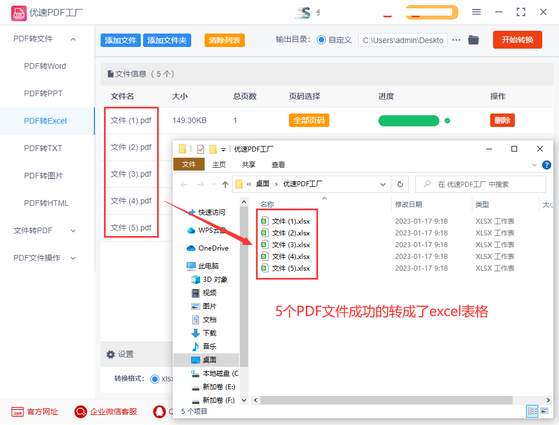Sort by the 修改日期 column header
The height and width of the screenshot is (425, 559).
[x=409, y=204]
